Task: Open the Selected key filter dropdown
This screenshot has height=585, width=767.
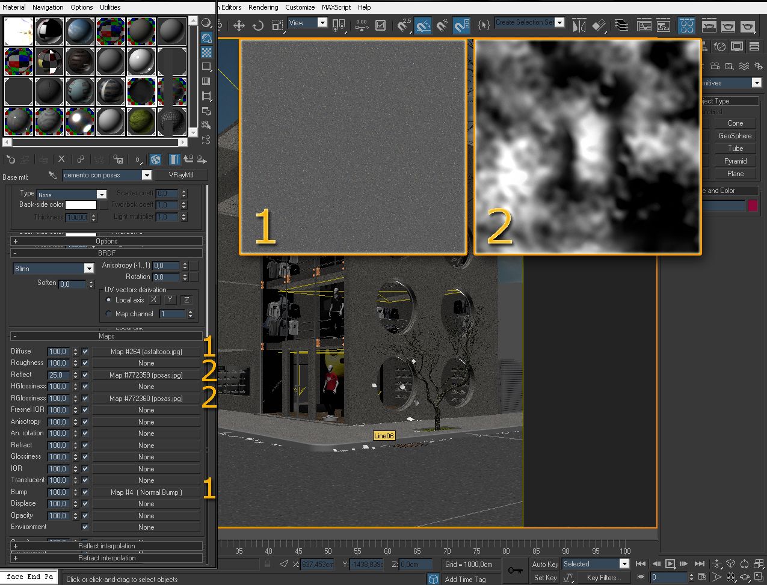Action: tap(596, 564)
